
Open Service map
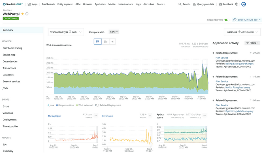(x=9, y=55)
